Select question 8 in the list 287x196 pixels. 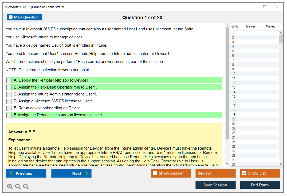pos(254,65)
